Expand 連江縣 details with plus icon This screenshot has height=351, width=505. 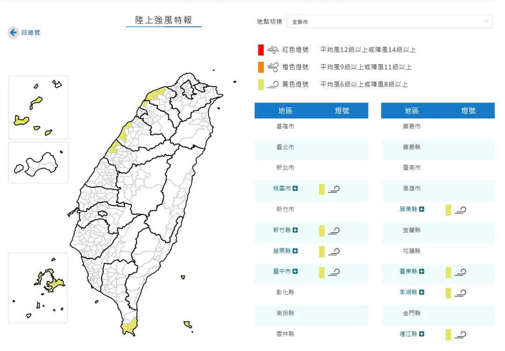pos(422,334)
